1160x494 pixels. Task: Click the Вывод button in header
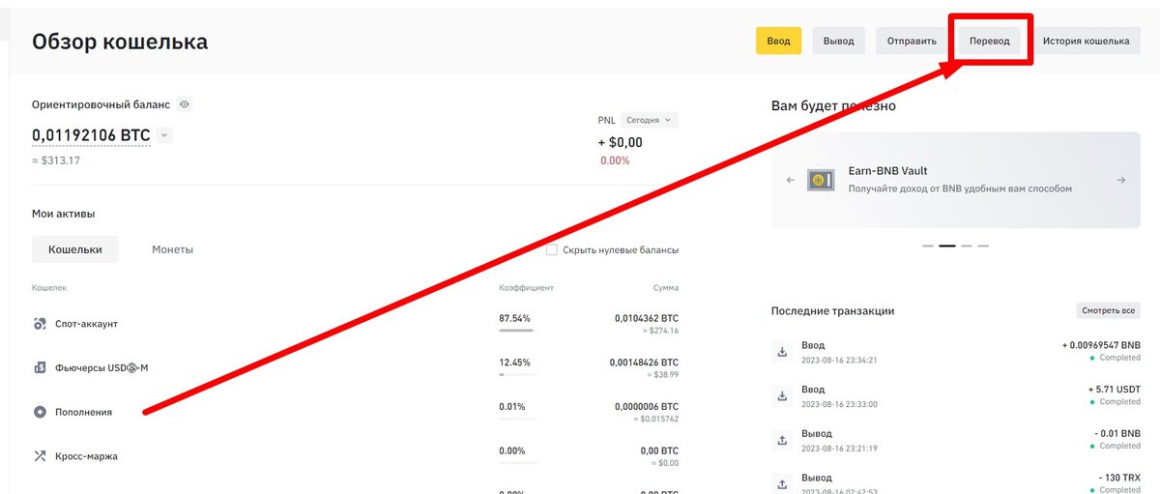[838, 41]
